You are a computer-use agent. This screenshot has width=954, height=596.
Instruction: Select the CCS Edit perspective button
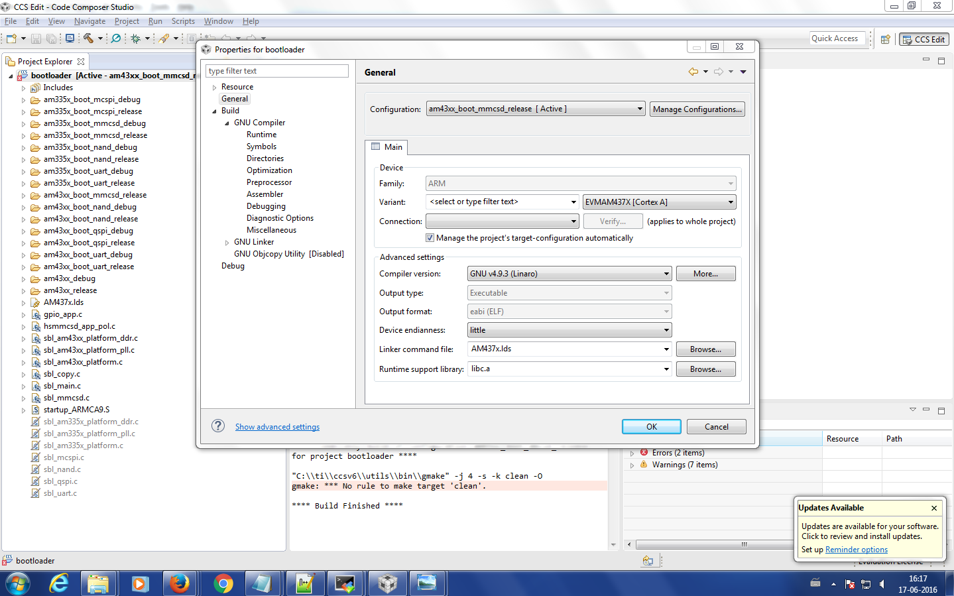[924, 39]
